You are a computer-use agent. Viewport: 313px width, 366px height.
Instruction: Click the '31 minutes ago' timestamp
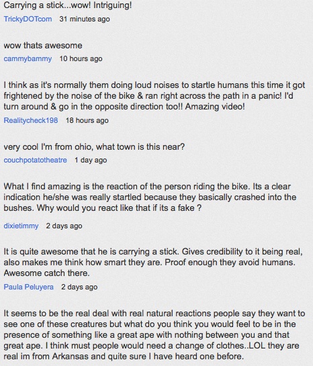pos(85,19)
